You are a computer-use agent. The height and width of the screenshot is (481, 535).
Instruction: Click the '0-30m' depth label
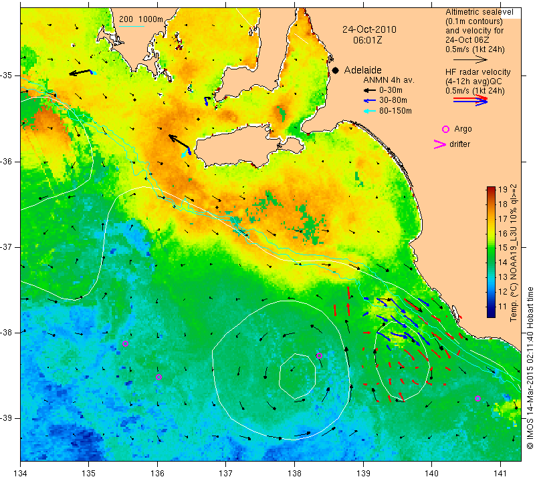click(x=391, y=90)
